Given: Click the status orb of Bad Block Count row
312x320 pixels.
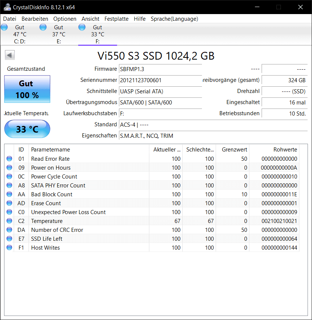Looking at the screenshot, I should pyautogui.click(x=9, y=194).
